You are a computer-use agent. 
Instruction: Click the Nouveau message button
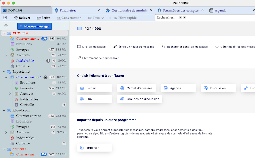point(34,26)
